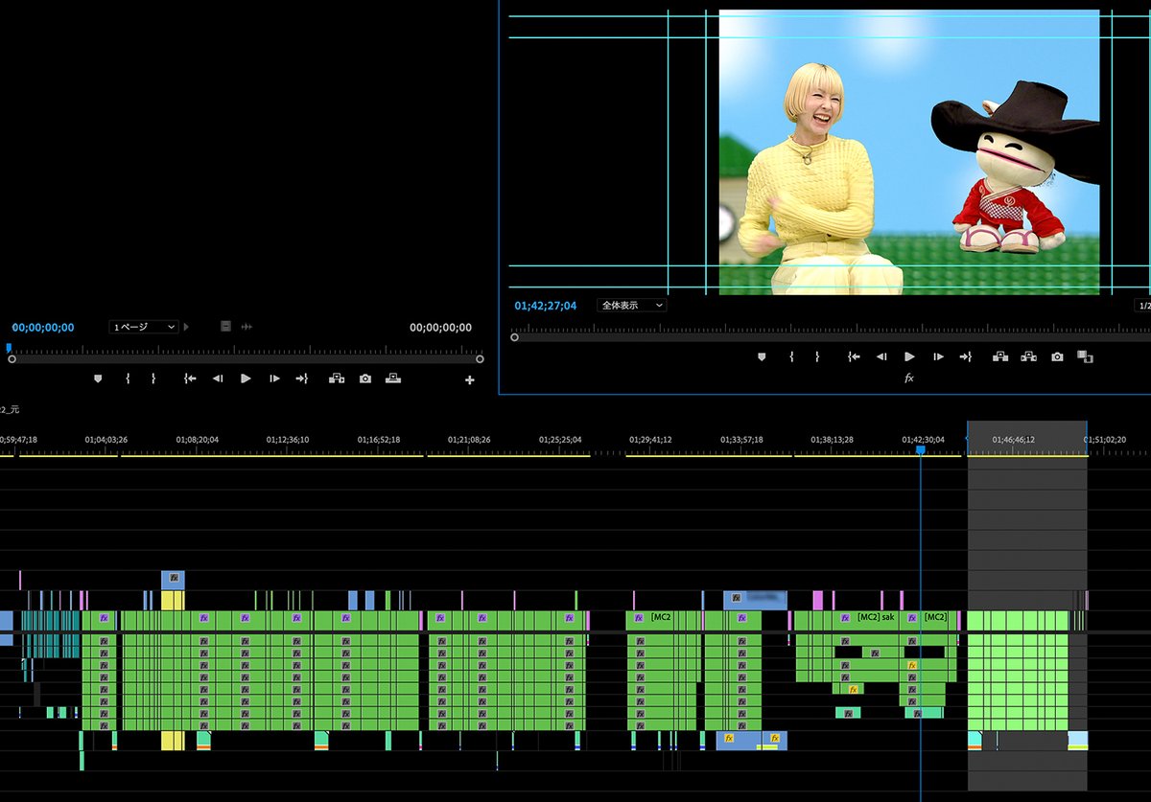Viewport: 1151px width, 802px height.
Task: Go to next page arrow beside 1ページ
Action: tap(186, 327)
